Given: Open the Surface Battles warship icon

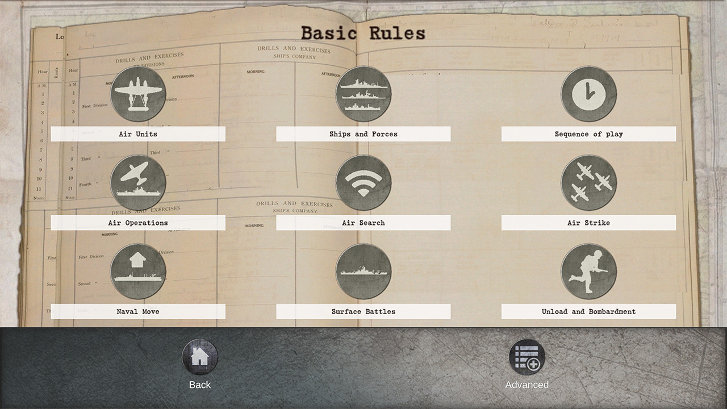Looking at the screenshot, I should tap(363, 271).
